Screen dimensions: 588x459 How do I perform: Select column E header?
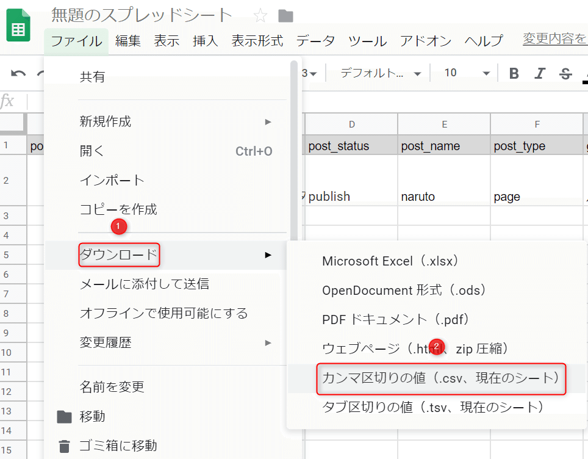click(x=445, y=125)
